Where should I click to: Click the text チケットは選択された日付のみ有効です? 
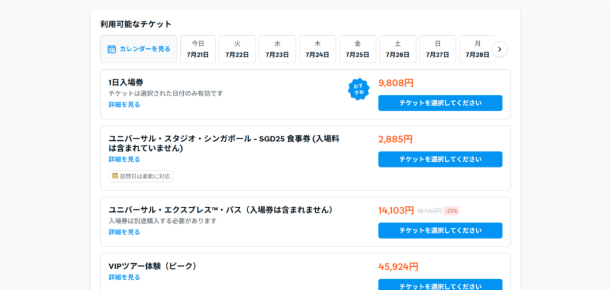tap(166, 94)
